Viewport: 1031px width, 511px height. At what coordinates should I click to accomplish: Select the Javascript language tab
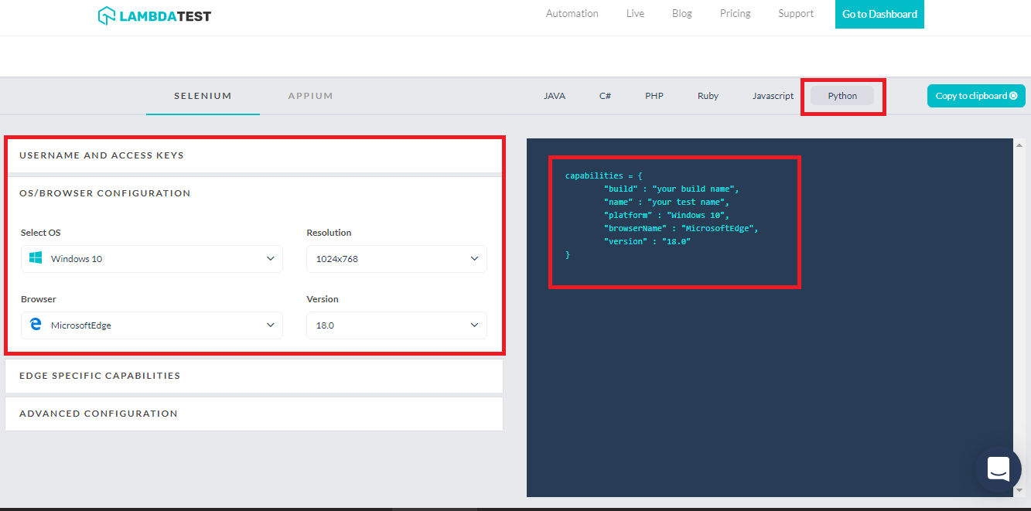[773, 96]
